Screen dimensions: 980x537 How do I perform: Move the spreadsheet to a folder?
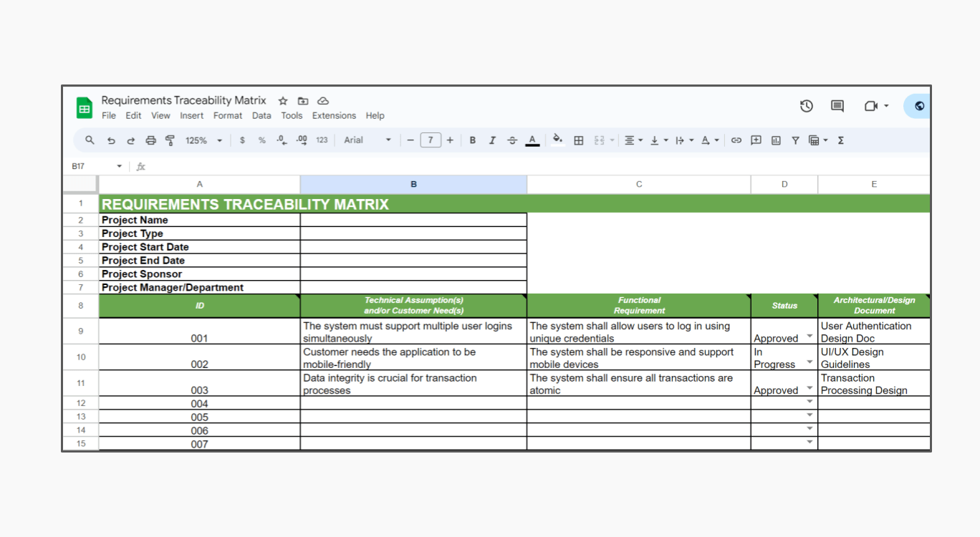coord(303,101)
